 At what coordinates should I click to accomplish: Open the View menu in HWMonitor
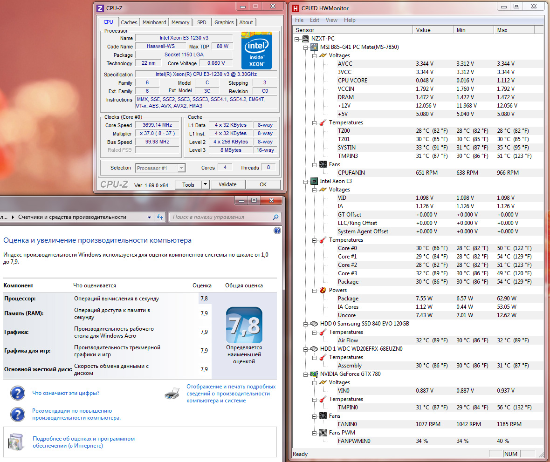click(x=331, y=20)
